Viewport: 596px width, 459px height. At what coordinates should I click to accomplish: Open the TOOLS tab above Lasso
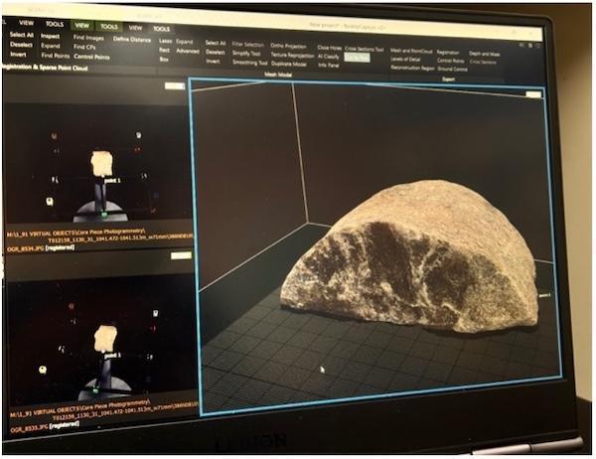click(161, 29)
